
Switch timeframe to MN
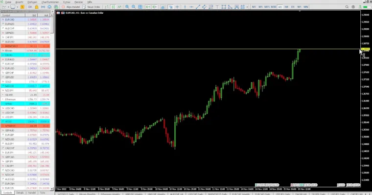click(x=306, y=7)
